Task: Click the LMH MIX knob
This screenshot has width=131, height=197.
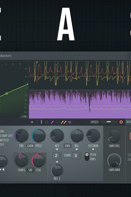Action: pyautogui.click(x=114, y=160)
